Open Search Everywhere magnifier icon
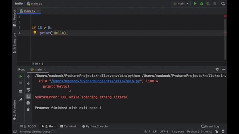239x134 pixels. (223, 3)
